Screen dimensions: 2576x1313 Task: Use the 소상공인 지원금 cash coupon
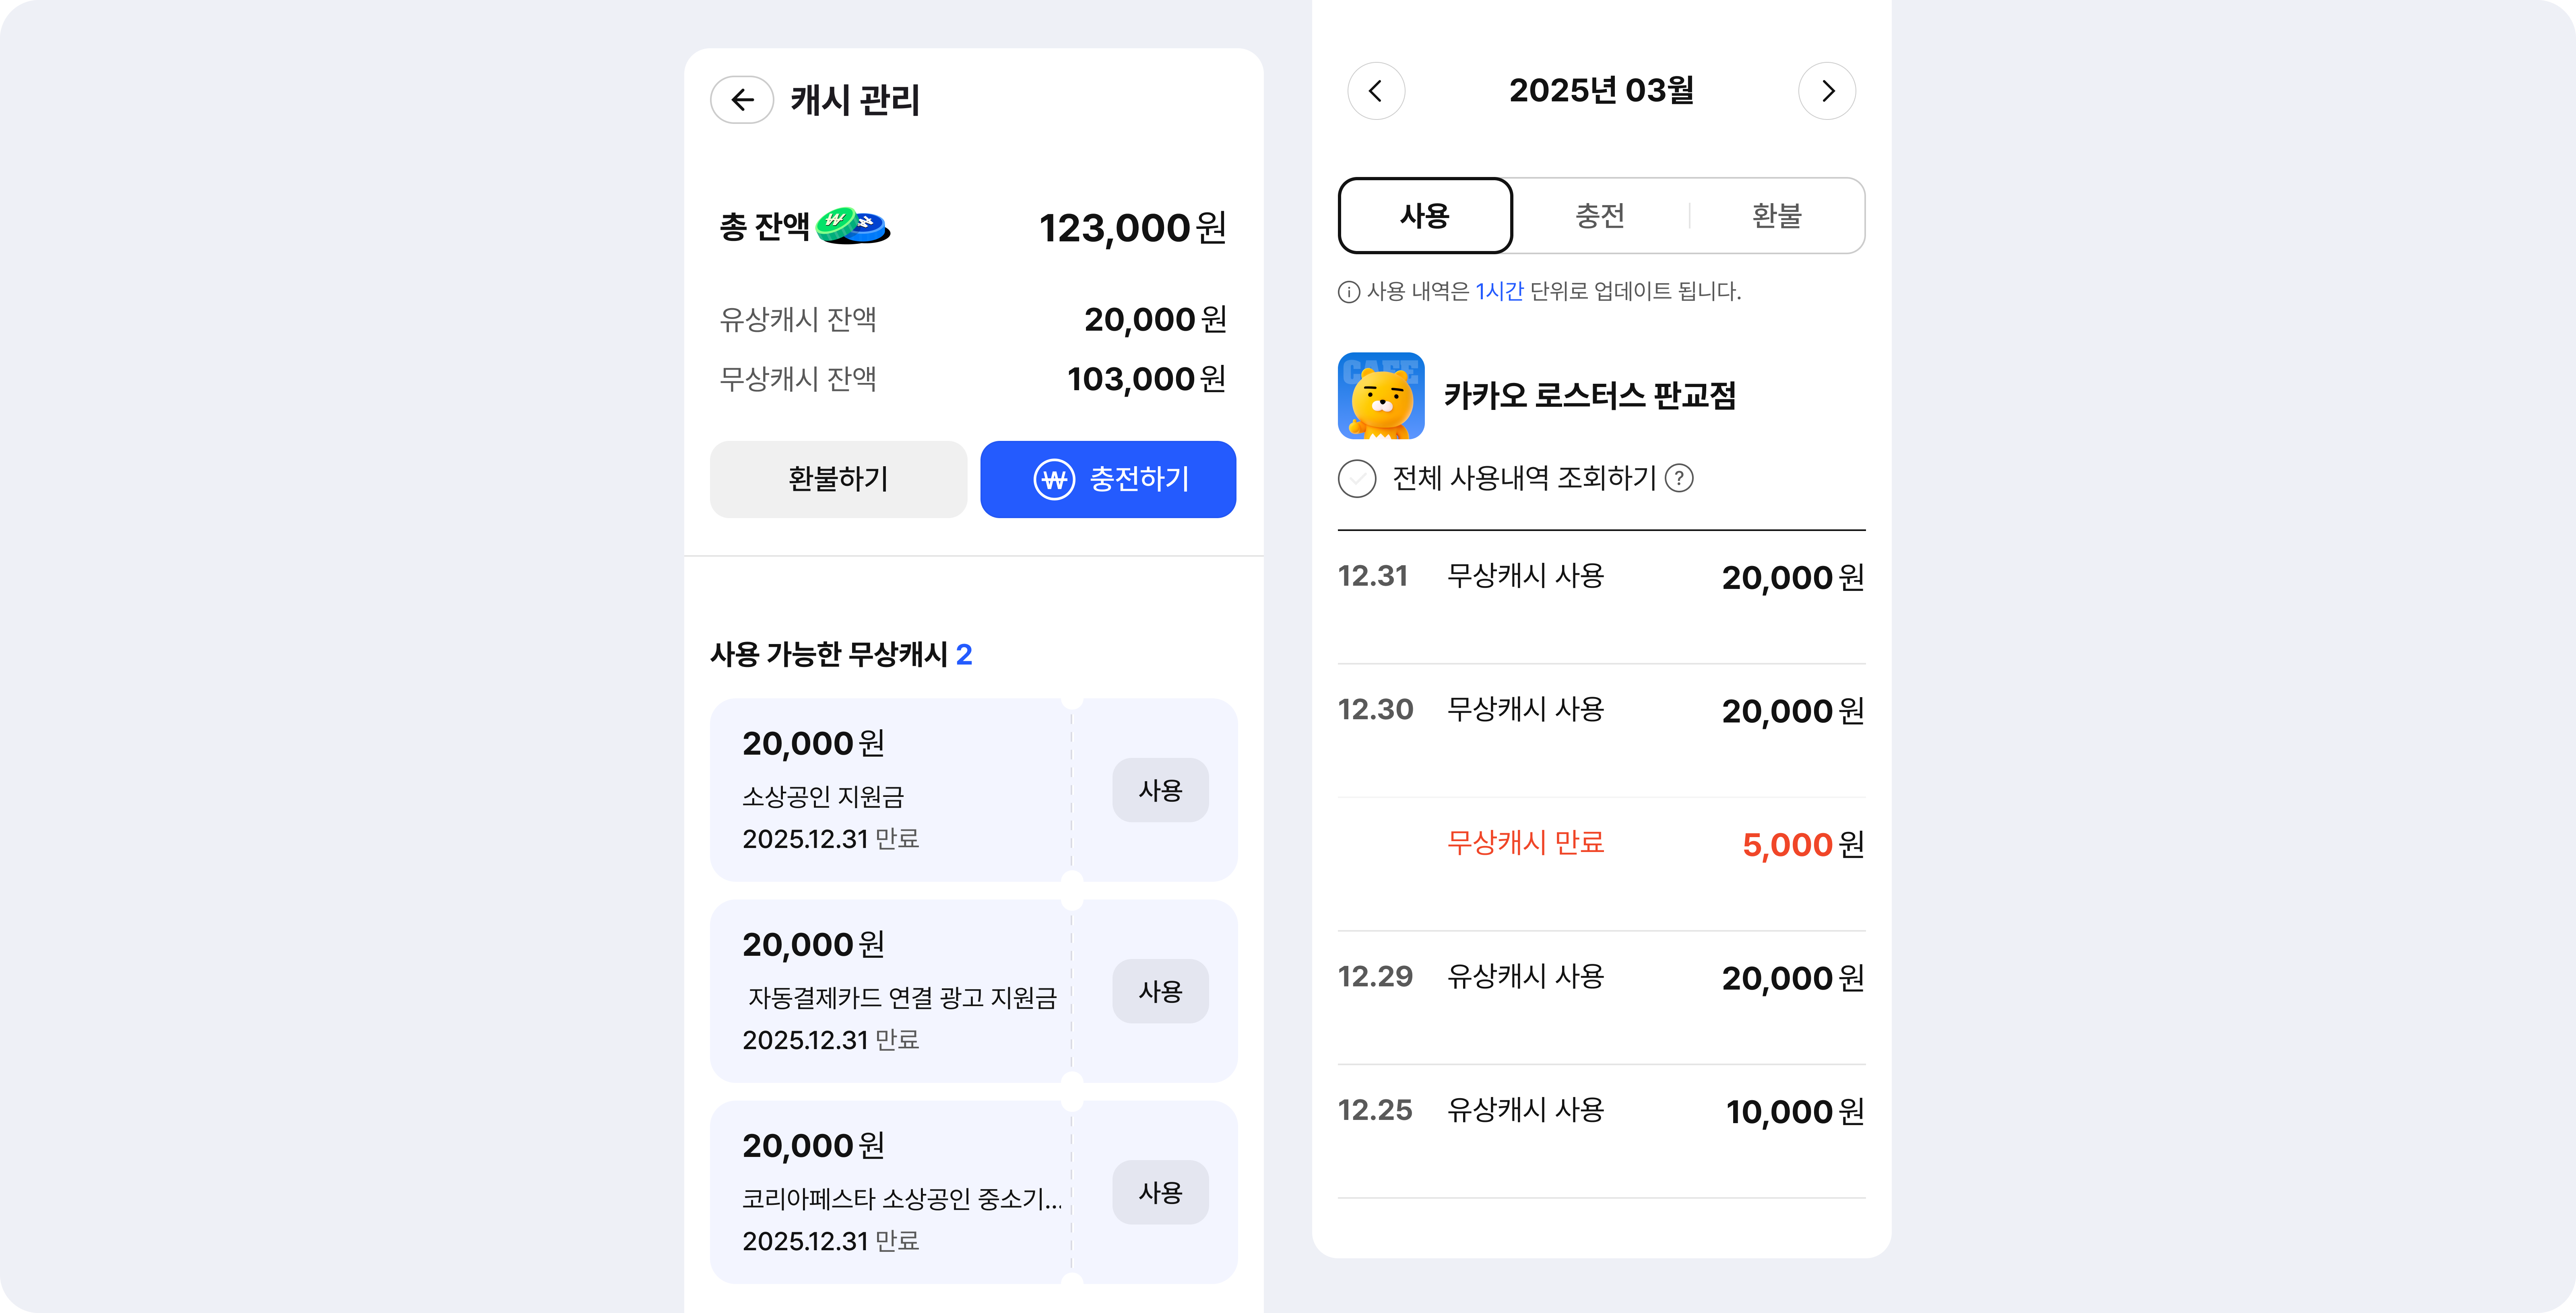pos(1160,790)
